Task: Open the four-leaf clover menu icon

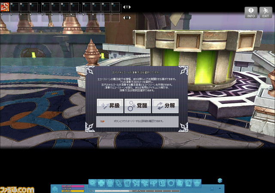Action: click(x=101, y=183)
